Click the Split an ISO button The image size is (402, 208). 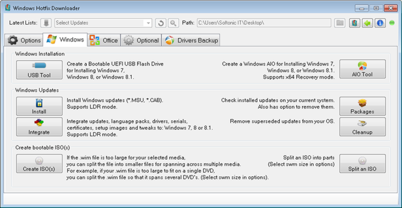pyautogui.click(x=363, y=164)
